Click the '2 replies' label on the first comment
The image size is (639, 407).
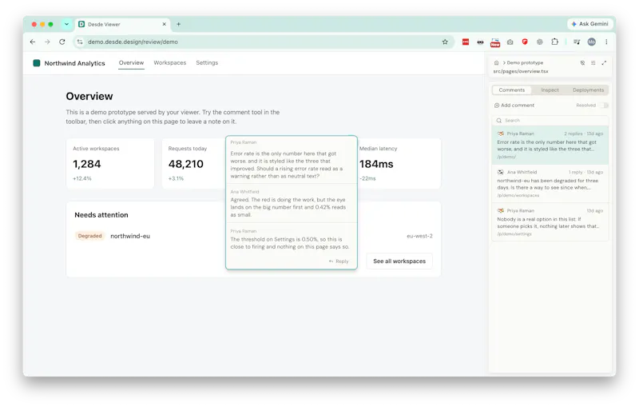click(x=574, y=134)
